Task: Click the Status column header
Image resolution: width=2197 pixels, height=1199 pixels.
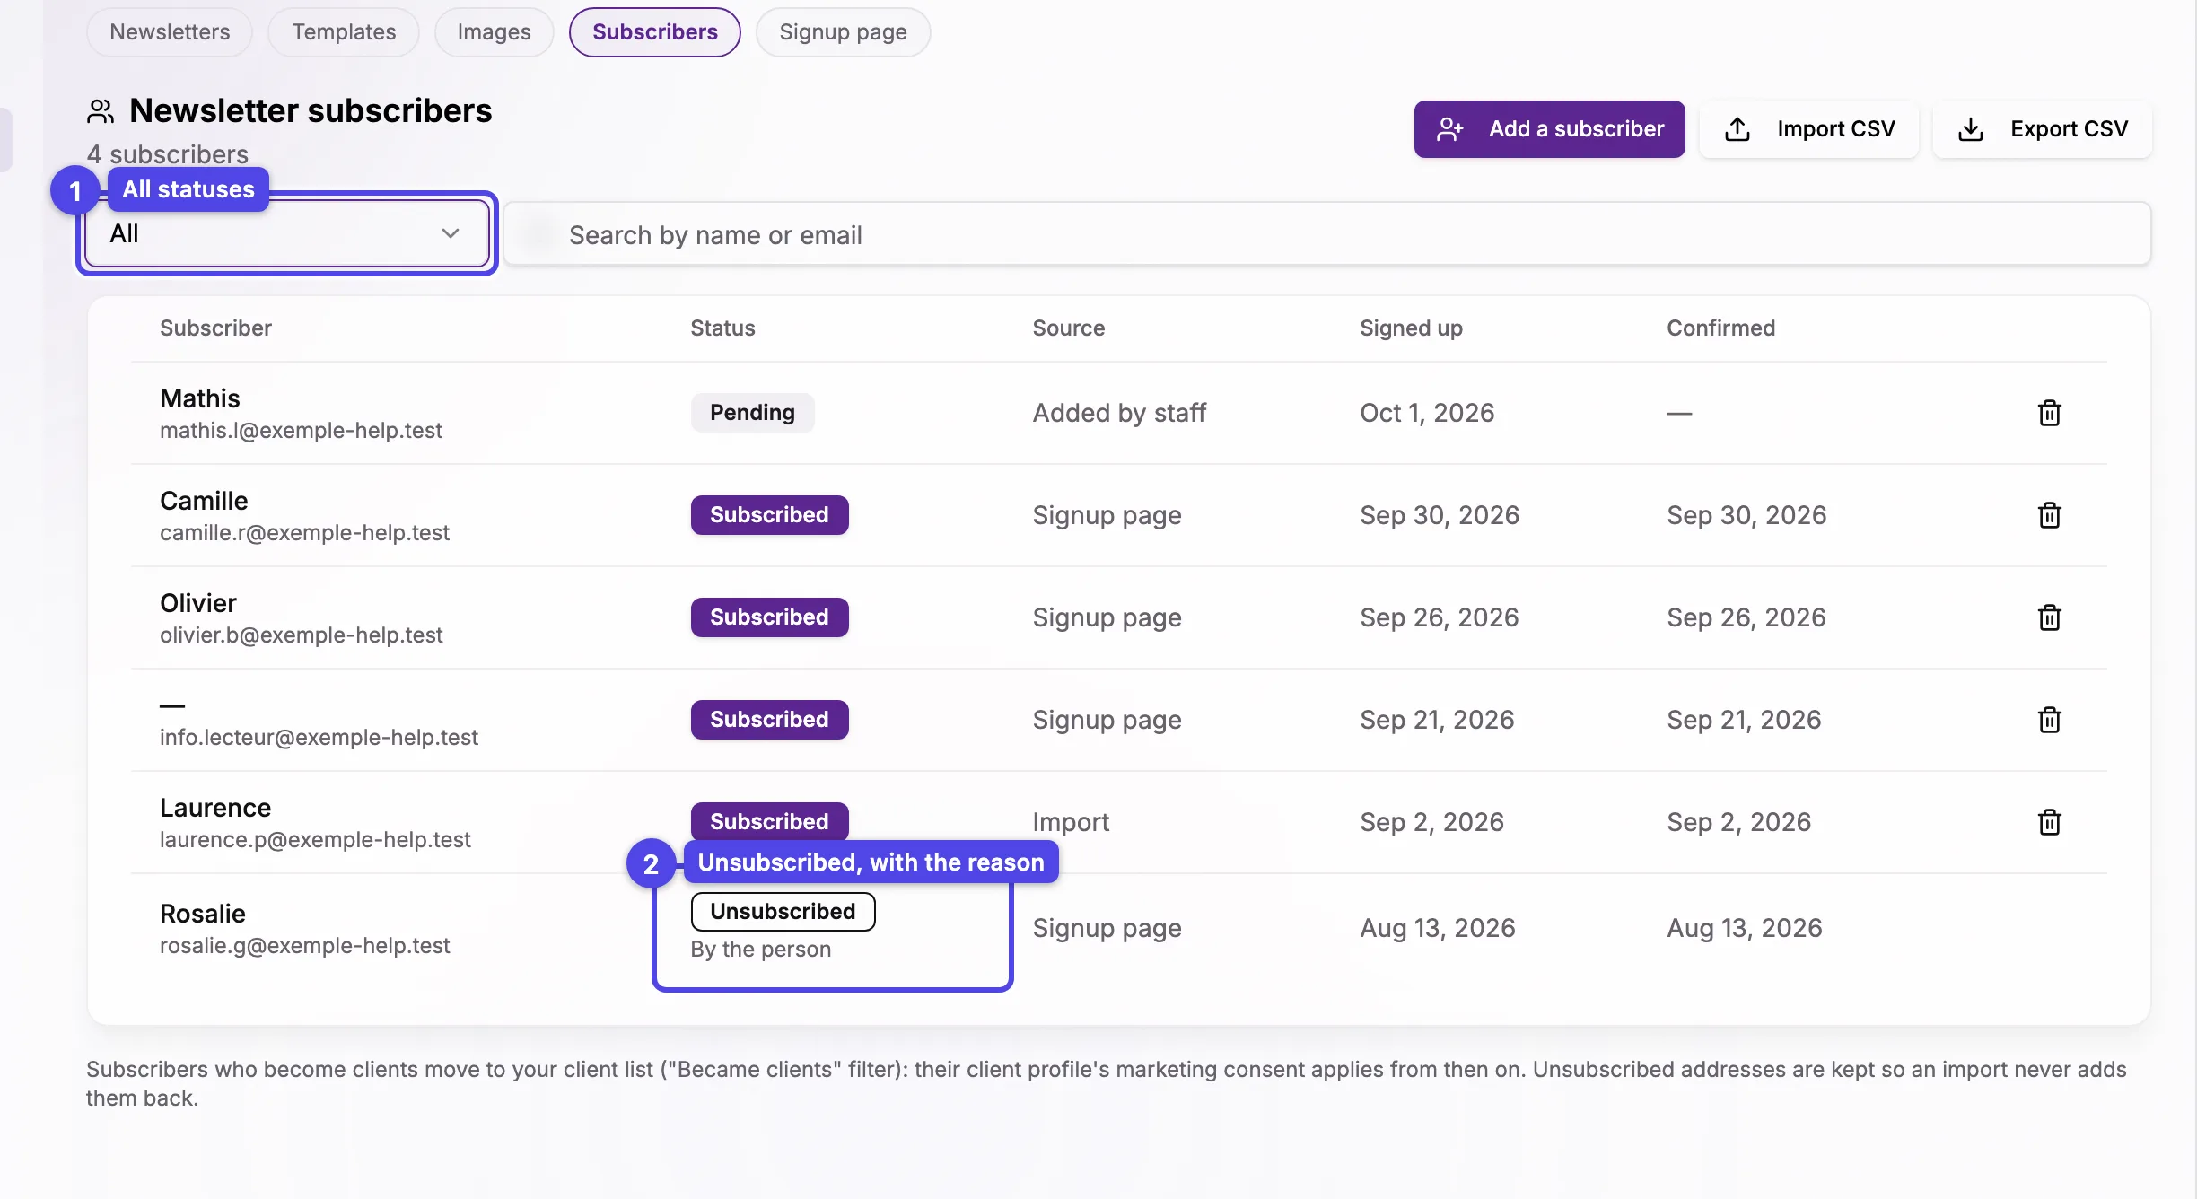Action: 722,328
